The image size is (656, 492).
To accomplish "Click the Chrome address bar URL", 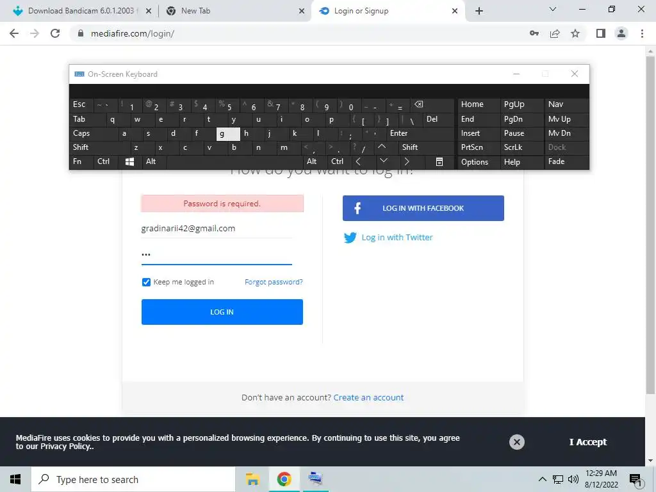I will (132, 33).
